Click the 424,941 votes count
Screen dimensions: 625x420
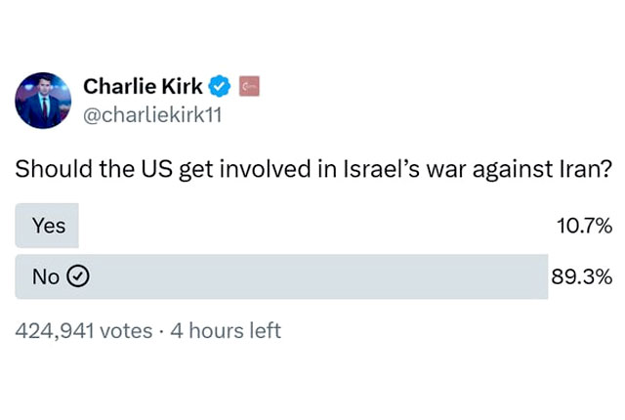84,331
